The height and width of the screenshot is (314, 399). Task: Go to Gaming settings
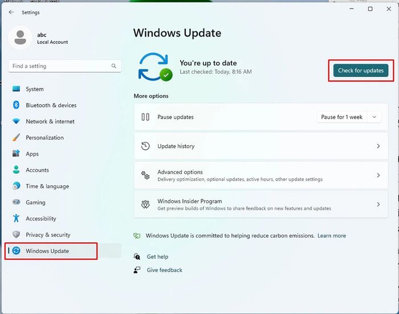(64, 202)
